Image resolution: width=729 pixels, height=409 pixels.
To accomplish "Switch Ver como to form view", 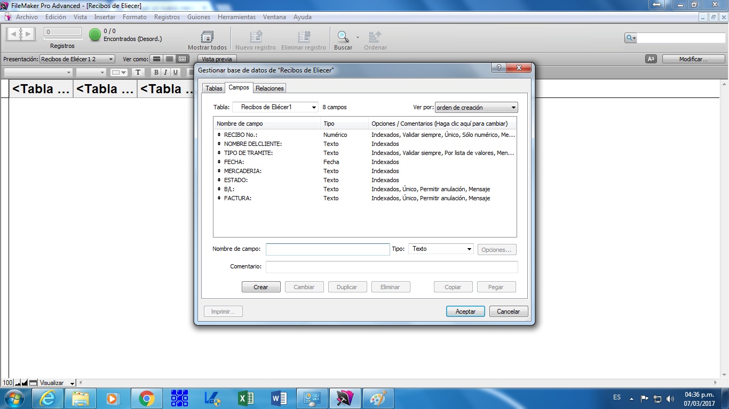I will [x=156, y=59].
